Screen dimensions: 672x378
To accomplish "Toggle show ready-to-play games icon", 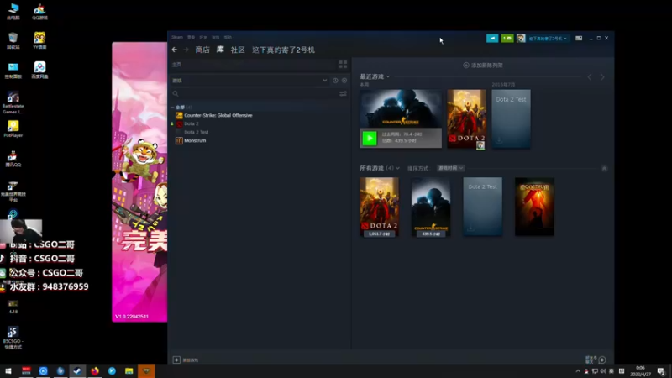I will pos(344,80).
